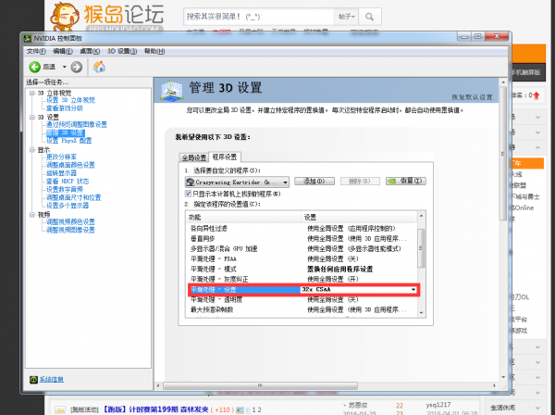Select the 程序设置 tab
The image size is (555, 415).
pos(225,157)
